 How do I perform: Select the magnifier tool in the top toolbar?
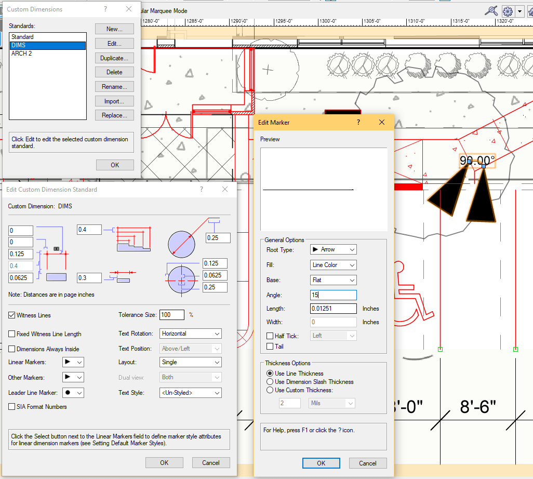click(x=492, y=11)
